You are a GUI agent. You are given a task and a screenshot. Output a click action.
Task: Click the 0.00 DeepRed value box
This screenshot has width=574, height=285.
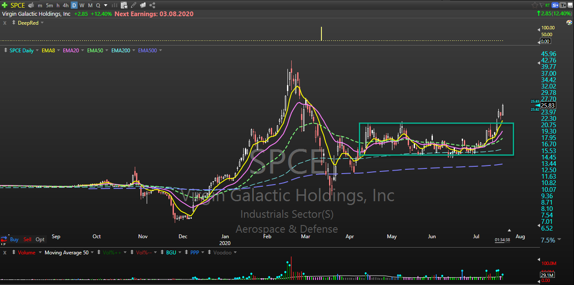[546, 41]
